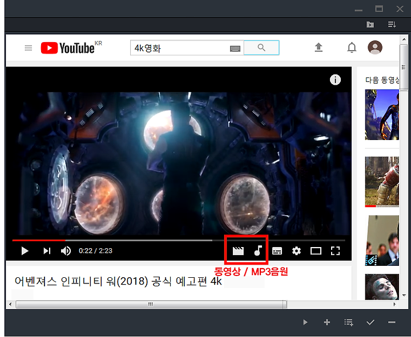Download MP3 with the music note icon

tap(258, 250)
